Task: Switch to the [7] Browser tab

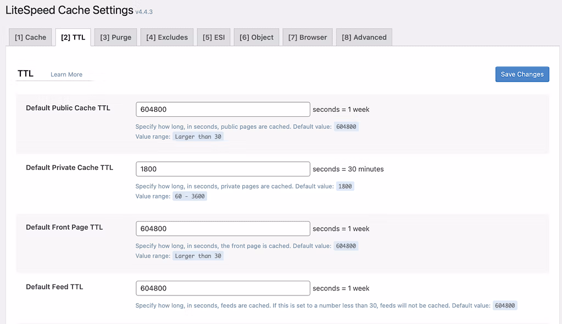Action: (x=308, y=37)
